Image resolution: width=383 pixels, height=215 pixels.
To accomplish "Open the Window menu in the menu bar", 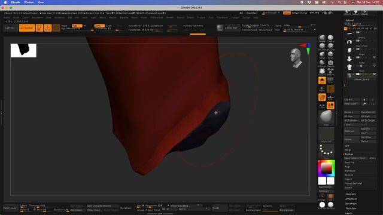I will 29,2.
